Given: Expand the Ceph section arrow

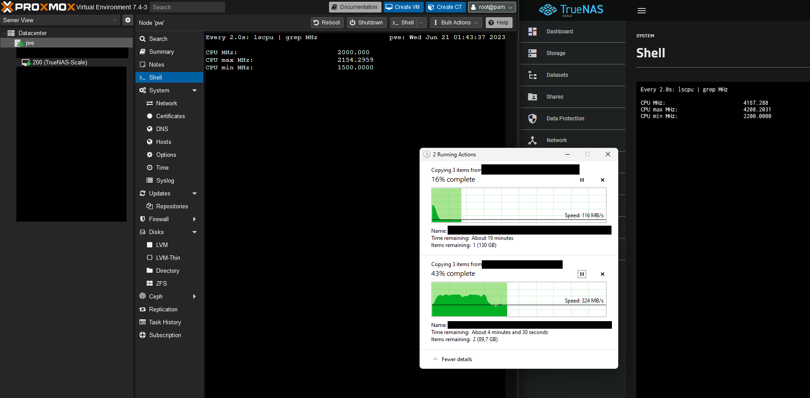Looking at the screenshot, I should point(195,297).
